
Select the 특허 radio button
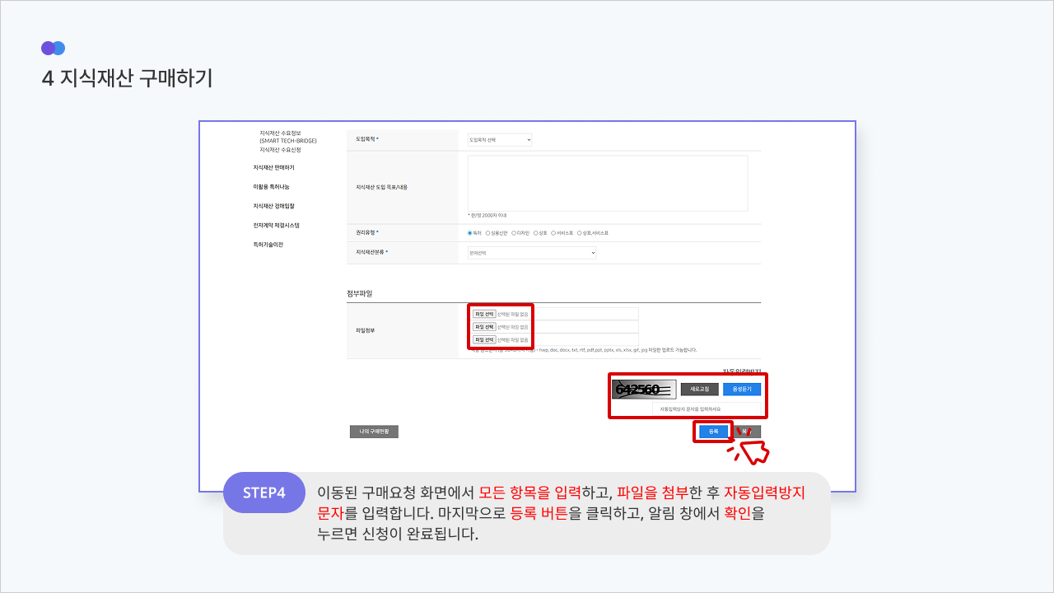470,233
